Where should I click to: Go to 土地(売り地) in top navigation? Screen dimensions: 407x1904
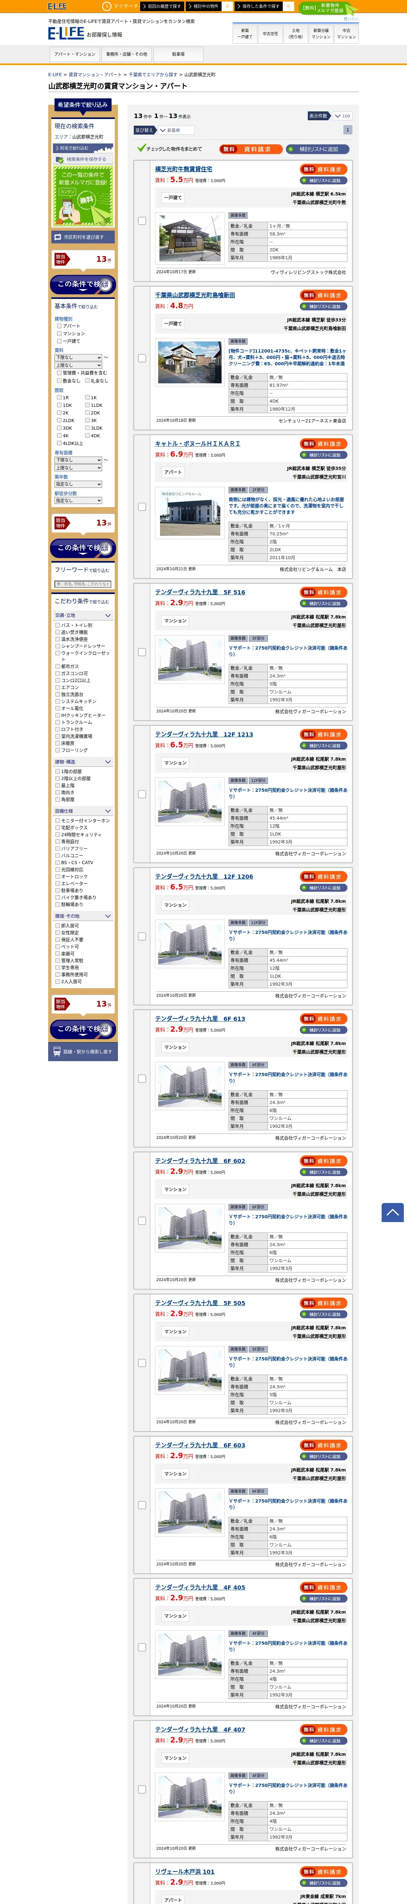(295, 34)
